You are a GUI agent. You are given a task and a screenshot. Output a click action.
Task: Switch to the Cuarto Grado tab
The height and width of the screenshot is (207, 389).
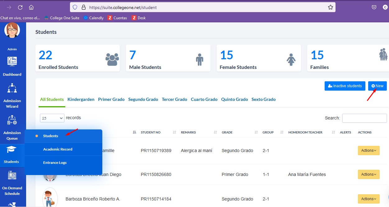coord(204,100)
